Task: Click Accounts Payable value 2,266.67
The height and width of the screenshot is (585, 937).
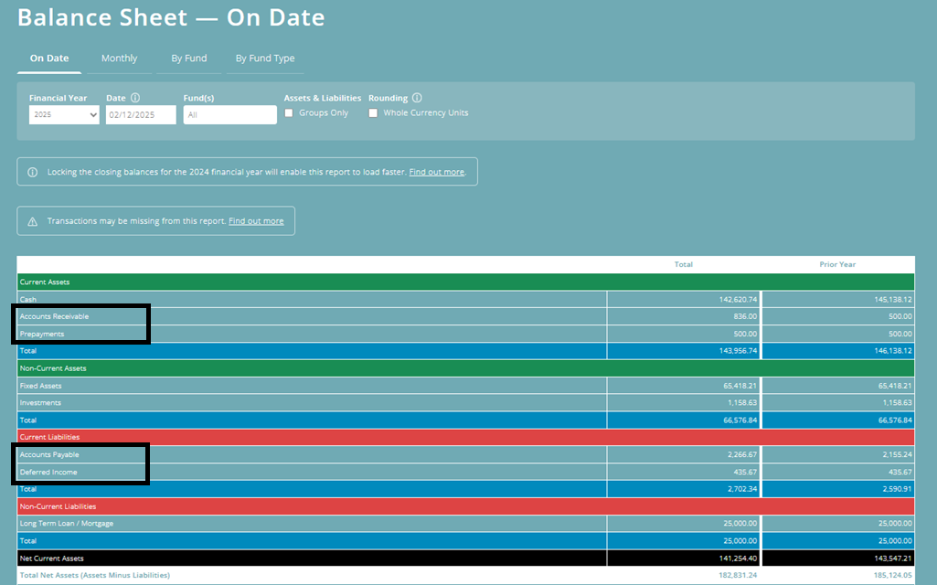Action: tap(742, 454)
